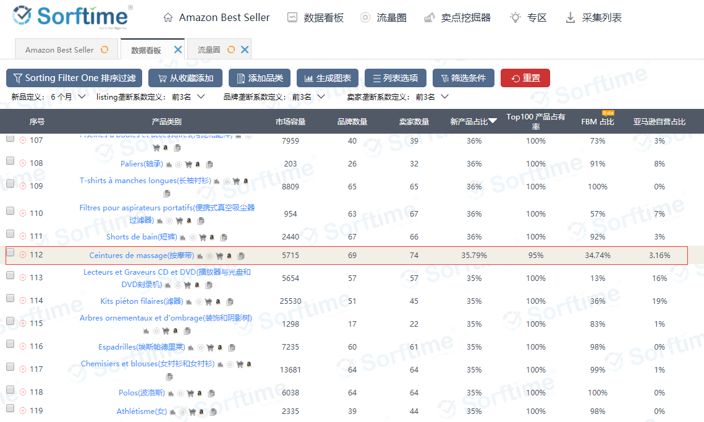This screenshot has width=704, height=422.
Task: Open 卖点挖掘器 via its megaphone icon
Action: (430, 17)
